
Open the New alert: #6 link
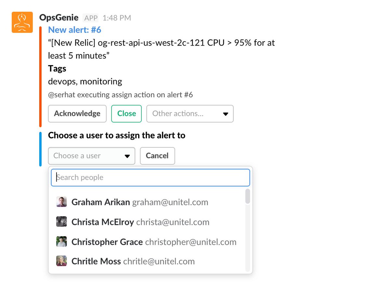74,30
